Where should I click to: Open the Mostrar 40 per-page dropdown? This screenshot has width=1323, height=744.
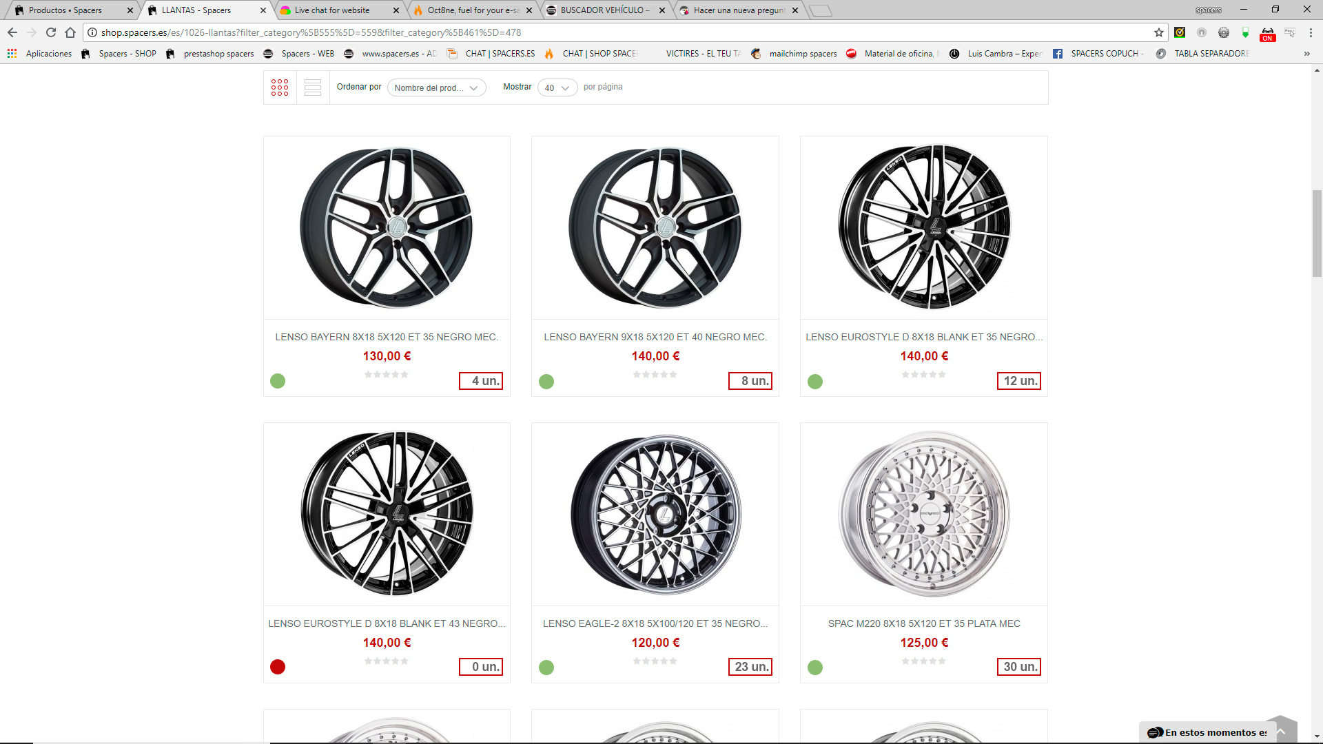click(x=557, y=88)
